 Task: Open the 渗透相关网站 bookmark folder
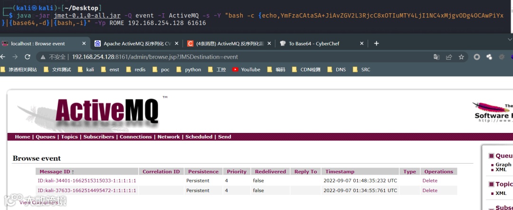[19, 70]
